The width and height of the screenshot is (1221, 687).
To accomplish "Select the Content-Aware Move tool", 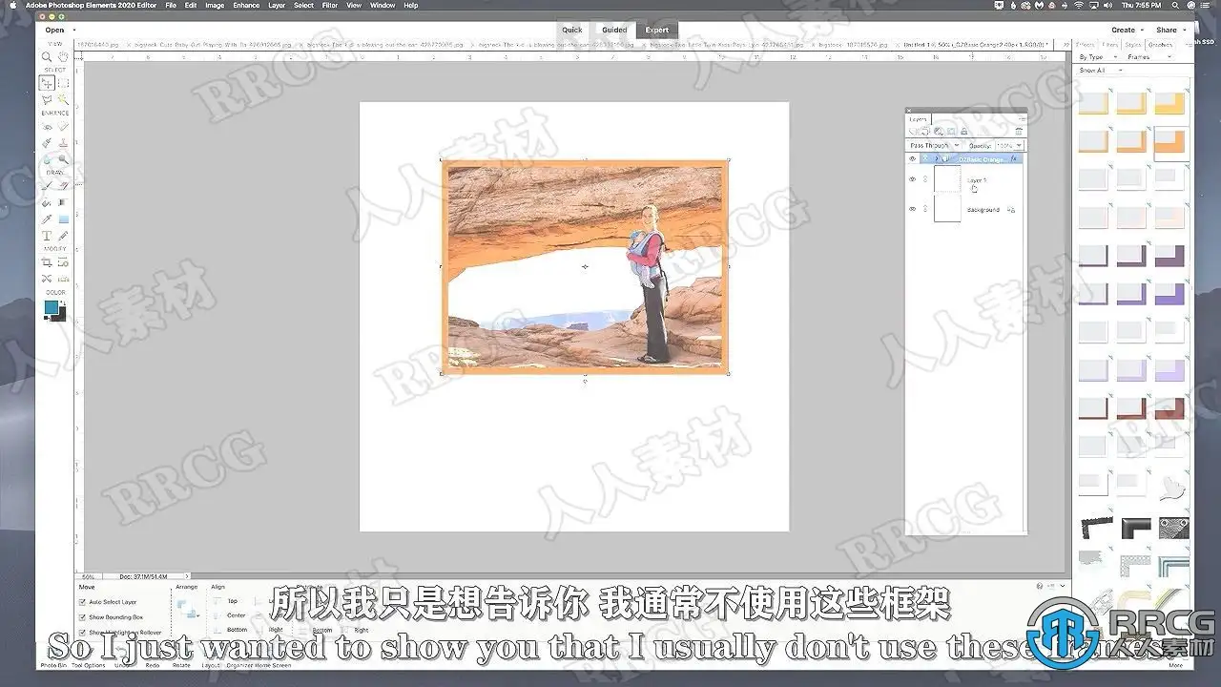I will [46, 278].
